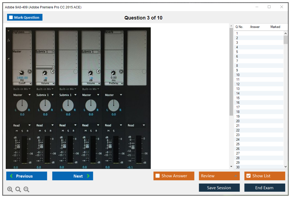Click the PreDelay knob showing 0.00 ms

tap(114, 73)
